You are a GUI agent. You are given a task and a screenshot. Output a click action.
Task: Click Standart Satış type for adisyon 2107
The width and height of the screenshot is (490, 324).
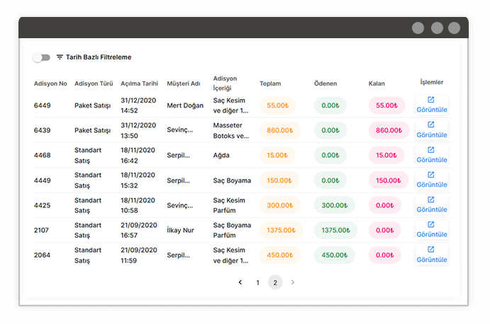(88, 230)
